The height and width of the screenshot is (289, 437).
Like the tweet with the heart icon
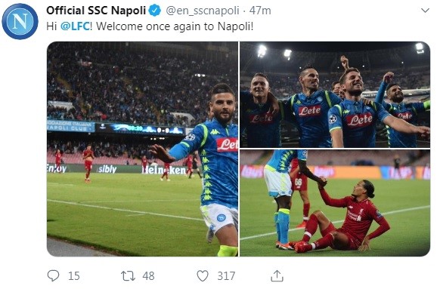click(x=203, y=276)
